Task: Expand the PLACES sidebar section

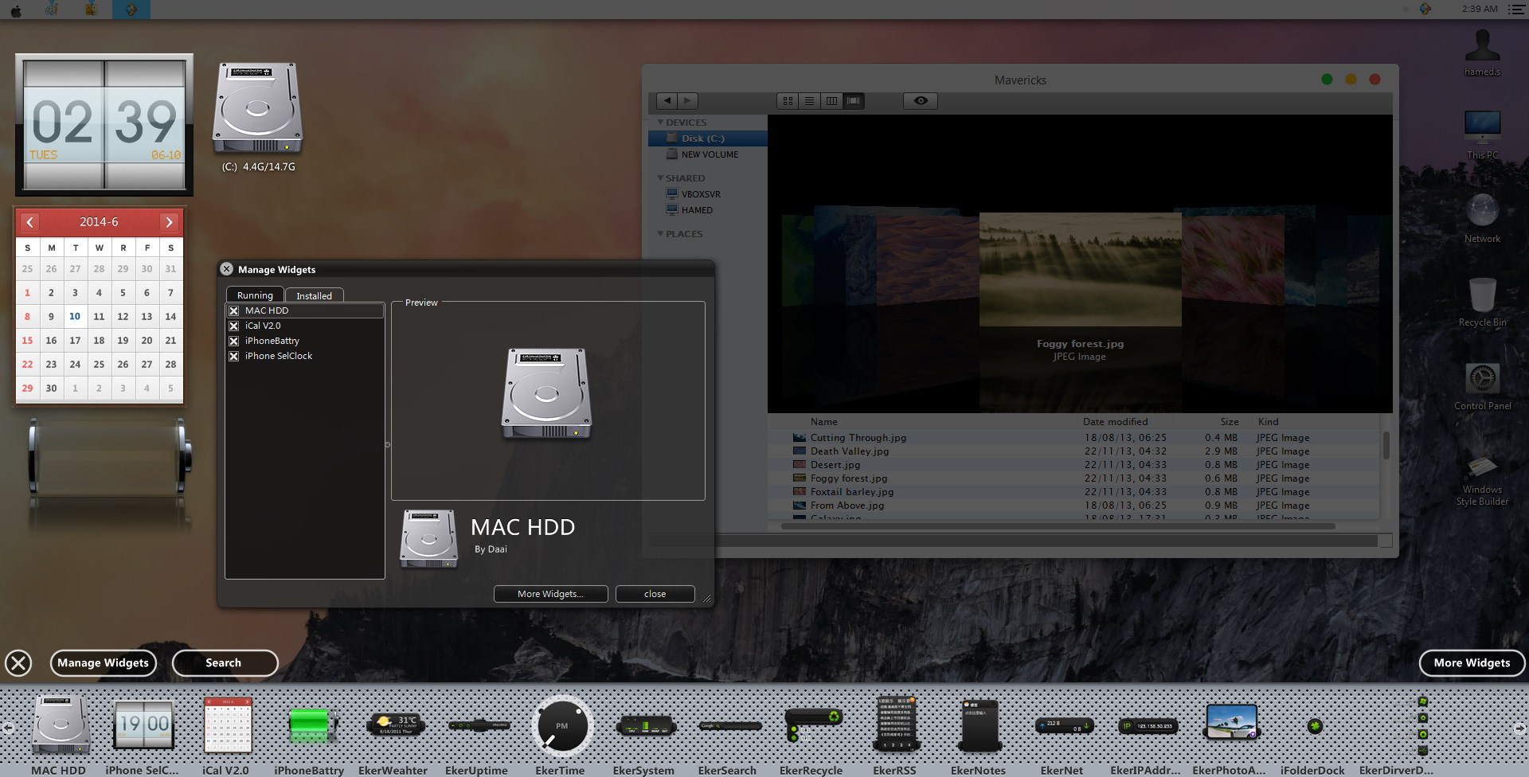Action: [660, 234]
